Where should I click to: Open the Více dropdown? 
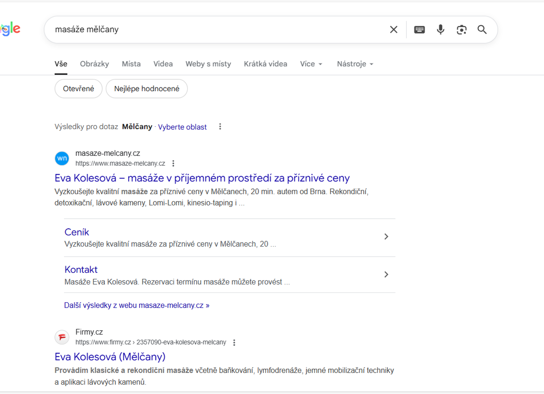click(x=311, y=64)
